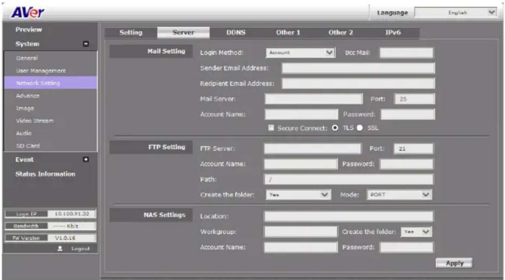
Task: Open the Language dropdown
Action: pyautogui.click(x=456, y=12)
